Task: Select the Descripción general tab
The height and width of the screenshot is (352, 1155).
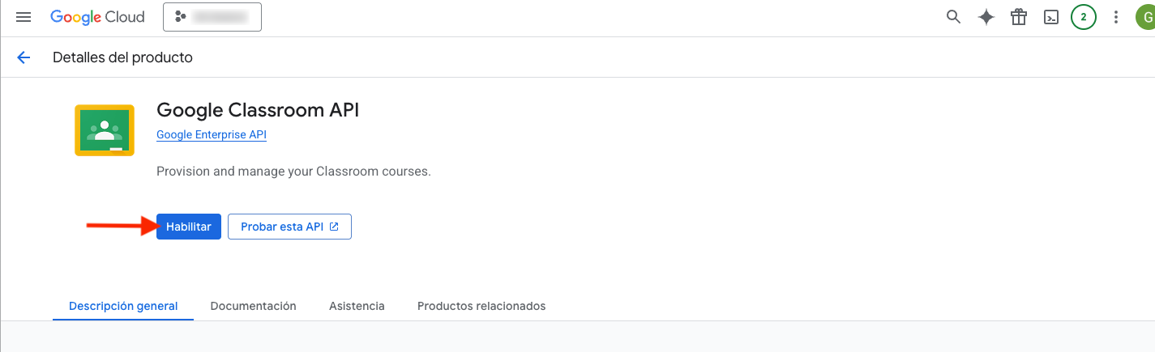Action: pos(123,306)
